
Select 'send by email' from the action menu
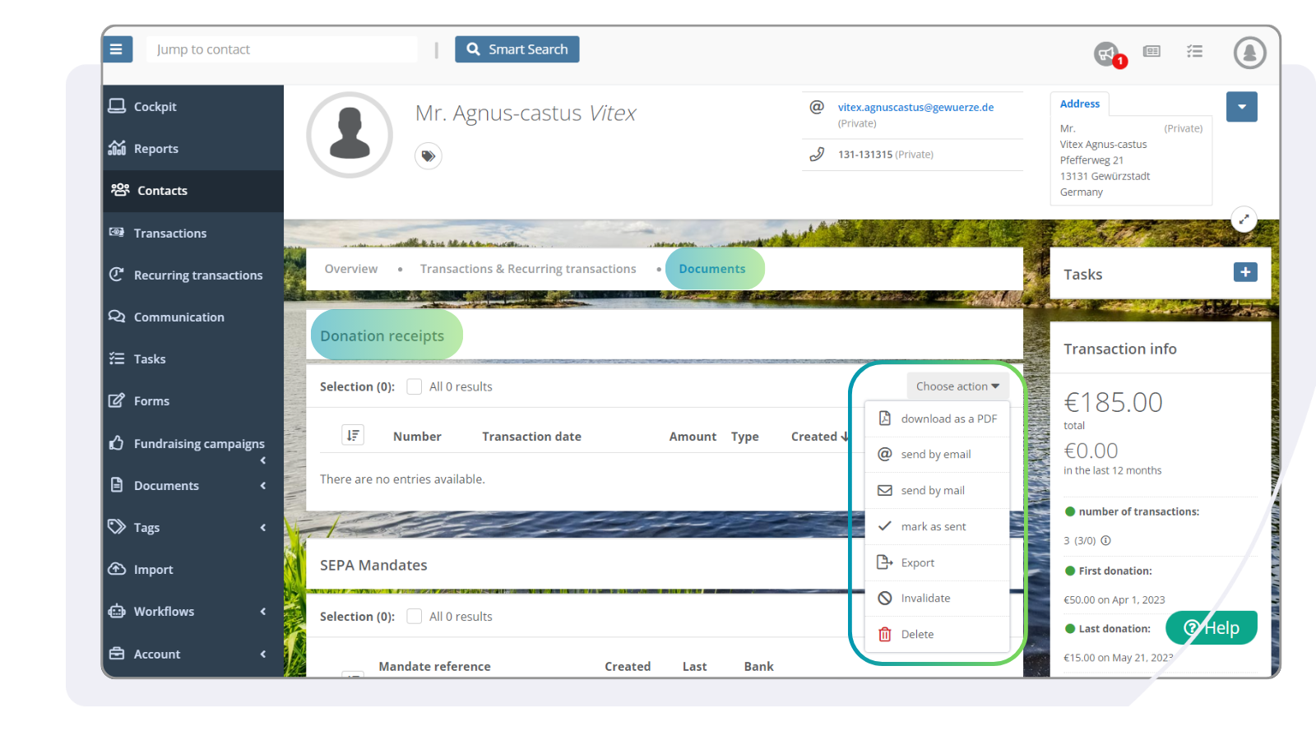(936, 454)
